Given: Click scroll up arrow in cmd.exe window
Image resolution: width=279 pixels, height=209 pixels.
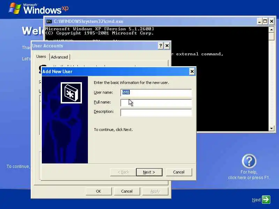Looking at the screenshot, I should (x=271, y=30).
